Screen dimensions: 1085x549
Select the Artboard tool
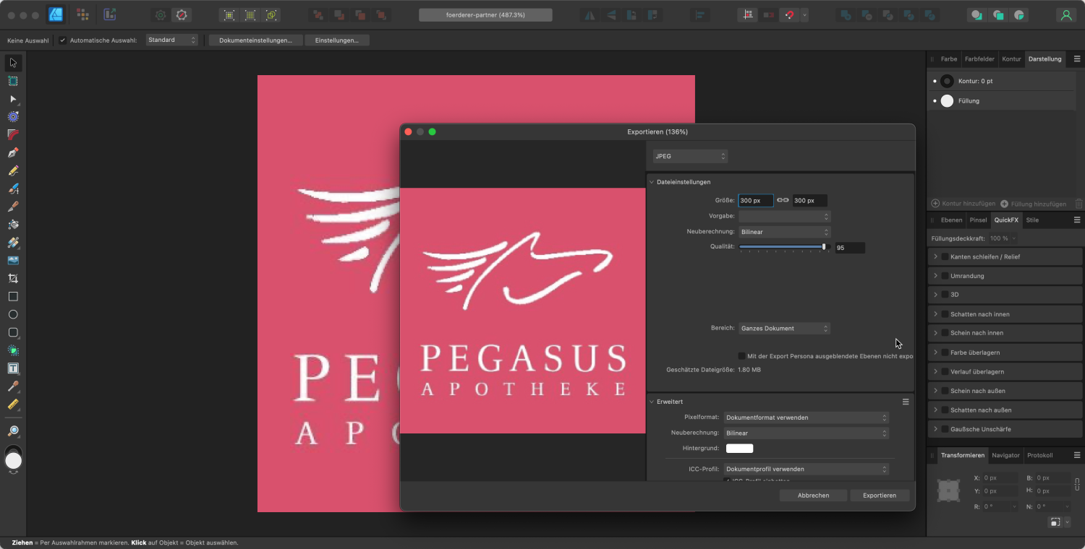click(x=13, y=81)
